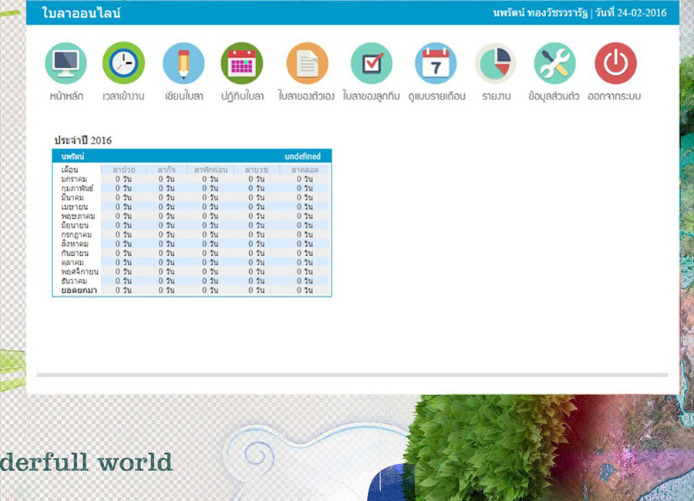Click the ประจำปี 2016 heading
This screenshot has height=501, width=694.
pyautogui.click(x=83, y=140)
